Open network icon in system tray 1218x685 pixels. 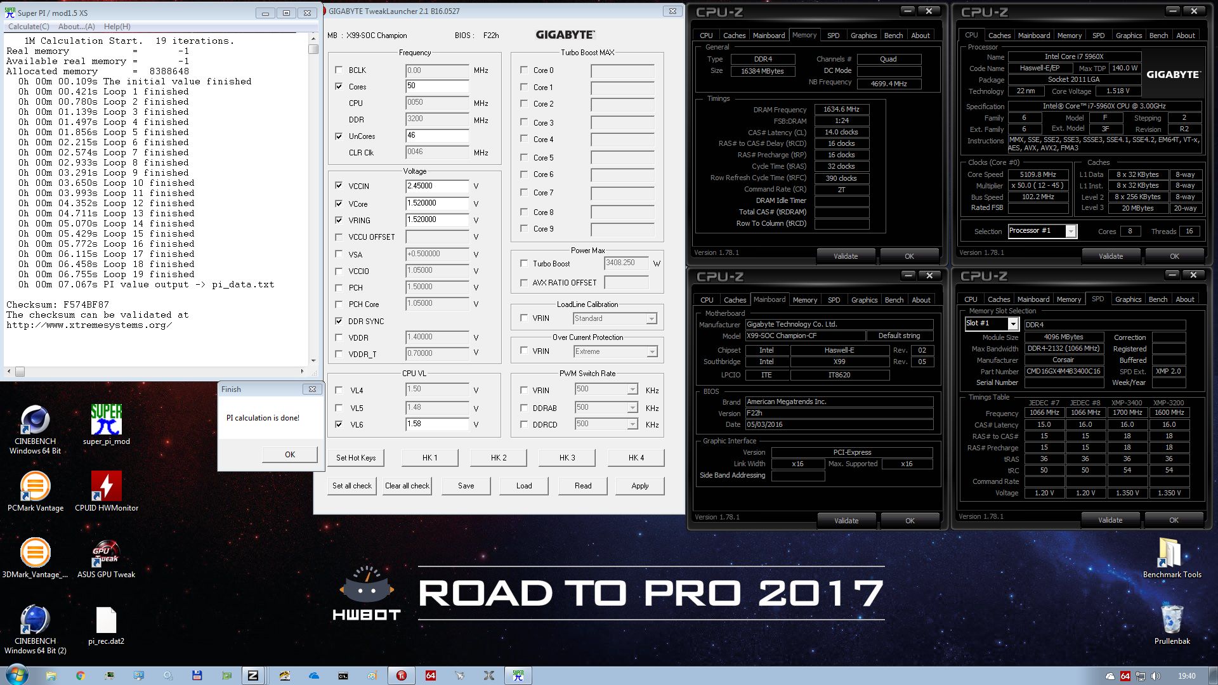(1141, 676)
